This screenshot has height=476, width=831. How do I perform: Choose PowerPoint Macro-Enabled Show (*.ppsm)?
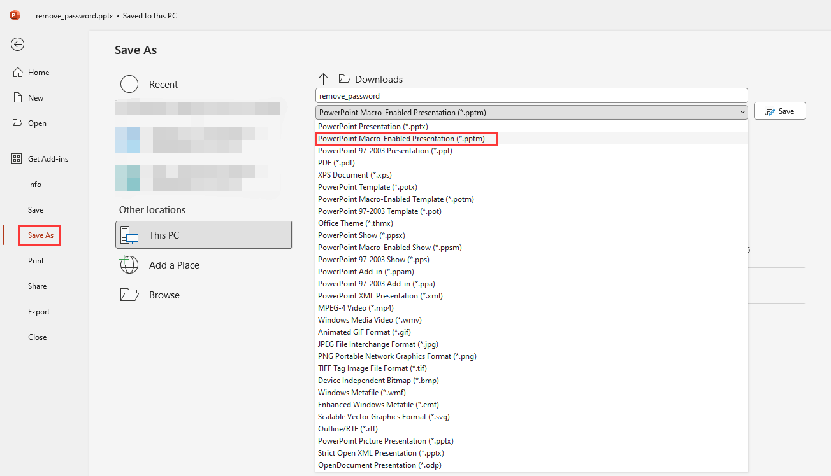tap(531, 248)
